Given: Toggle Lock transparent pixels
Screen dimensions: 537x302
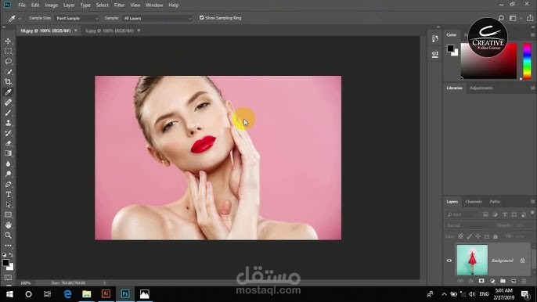Looking at the screenshot, I should tap(460, 236).
